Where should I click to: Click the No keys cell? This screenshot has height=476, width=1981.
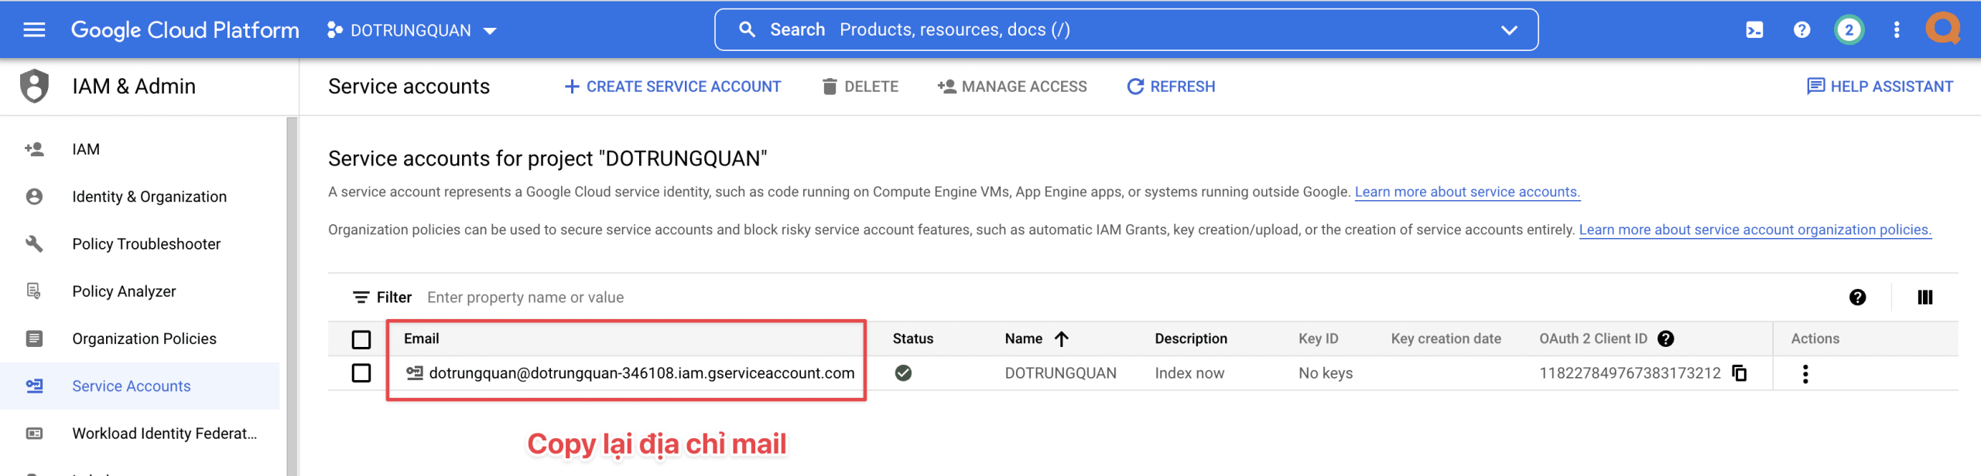pos(1326,373)
